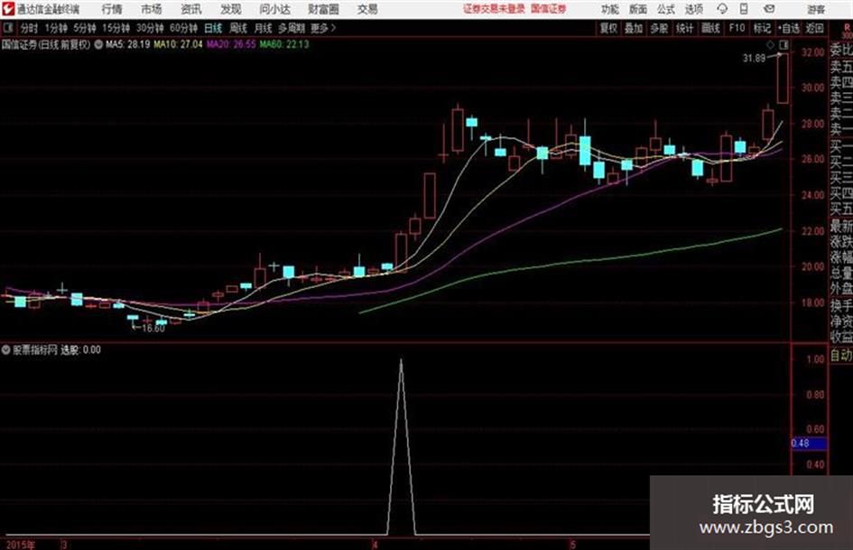Switch to the 1分钟 period tab
853x550 pixels.
click(x=56, y=28)
